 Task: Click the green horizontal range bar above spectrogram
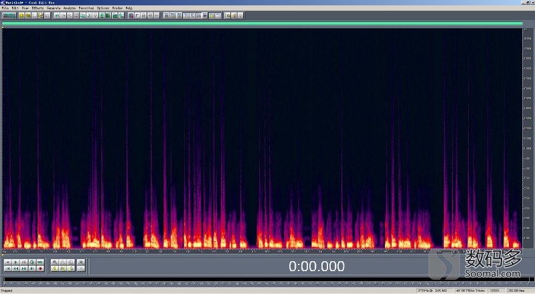pos(262,23)
